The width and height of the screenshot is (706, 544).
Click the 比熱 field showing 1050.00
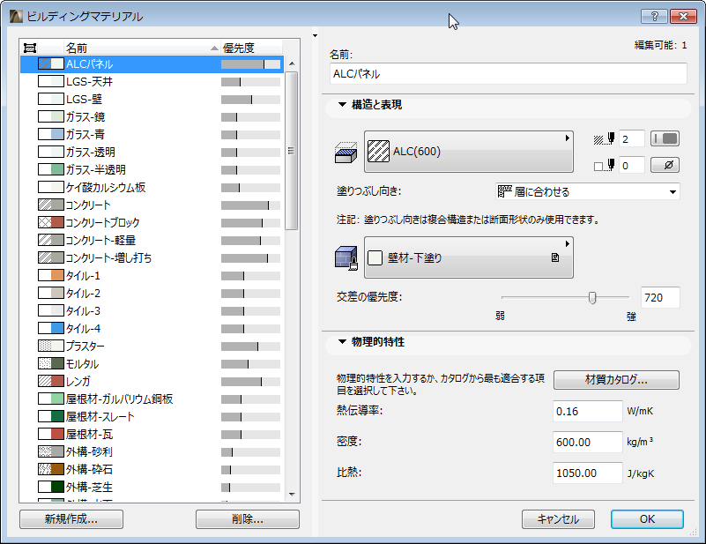coord(588,473)
